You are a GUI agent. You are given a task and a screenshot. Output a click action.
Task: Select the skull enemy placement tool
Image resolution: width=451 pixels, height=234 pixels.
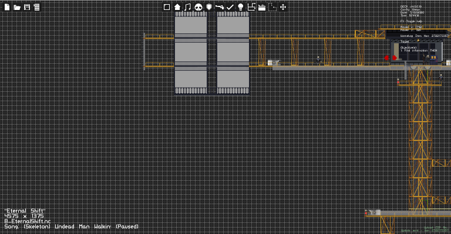click(198, 7)
